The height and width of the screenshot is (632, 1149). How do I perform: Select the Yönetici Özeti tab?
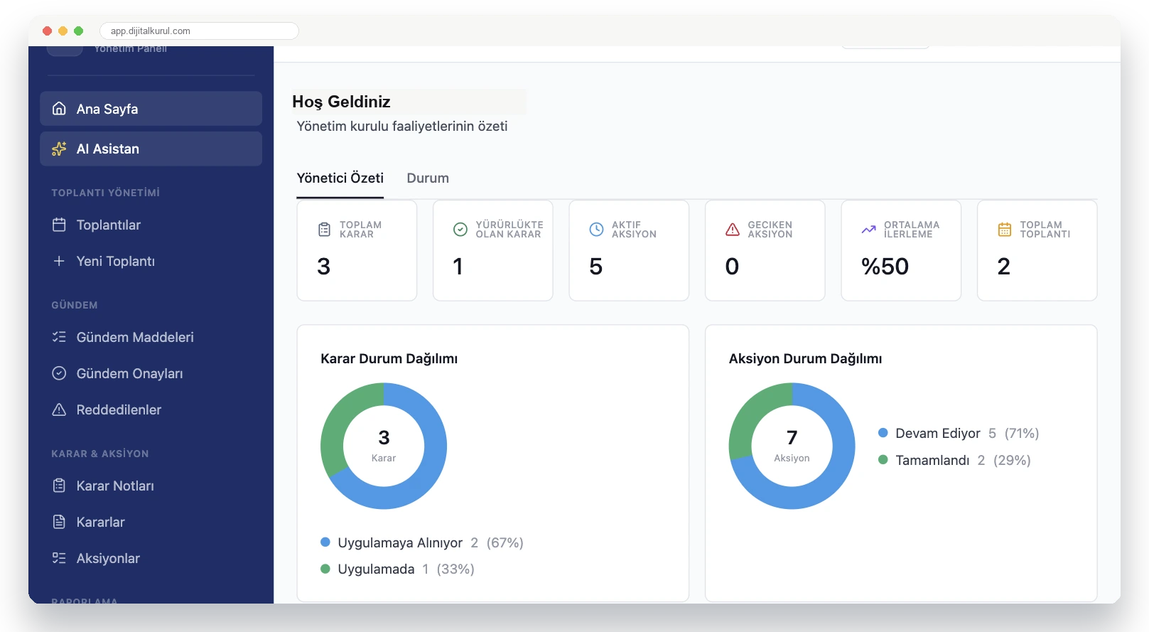click(340, 178)
